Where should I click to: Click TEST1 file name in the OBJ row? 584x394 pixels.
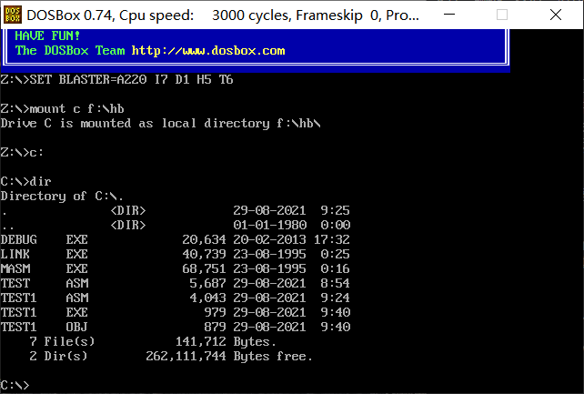18,327
